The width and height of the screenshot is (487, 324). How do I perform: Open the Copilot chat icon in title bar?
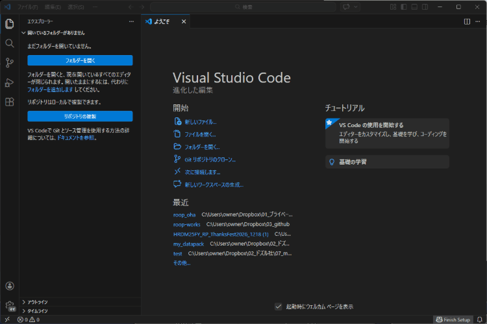[346, 7]
